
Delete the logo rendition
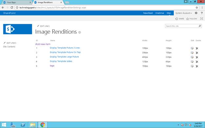[x=197, y=66]
